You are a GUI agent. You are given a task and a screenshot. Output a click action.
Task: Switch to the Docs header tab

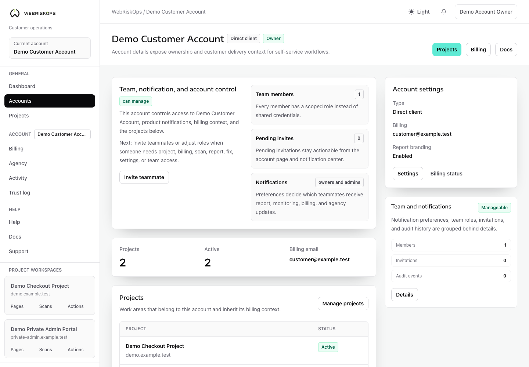(506, 50)
